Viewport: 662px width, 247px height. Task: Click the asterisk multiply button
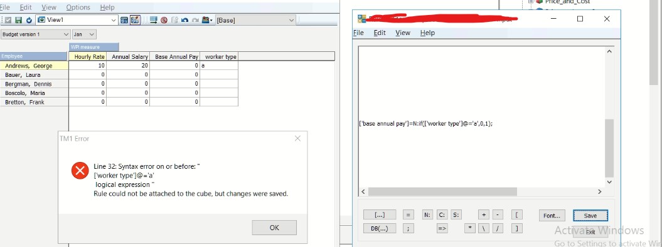coord(469,228)
